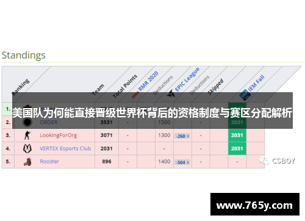Click the Team column header
Screen dimensions: 305x221
(x=98, y=90)
